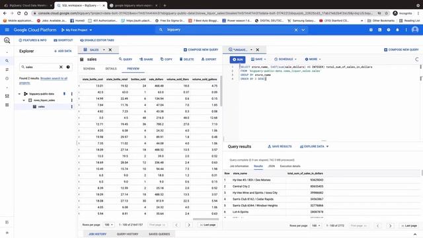Reload the page using browser refresh button
This screenshot has width=423, height=238.
click(19, 13)
